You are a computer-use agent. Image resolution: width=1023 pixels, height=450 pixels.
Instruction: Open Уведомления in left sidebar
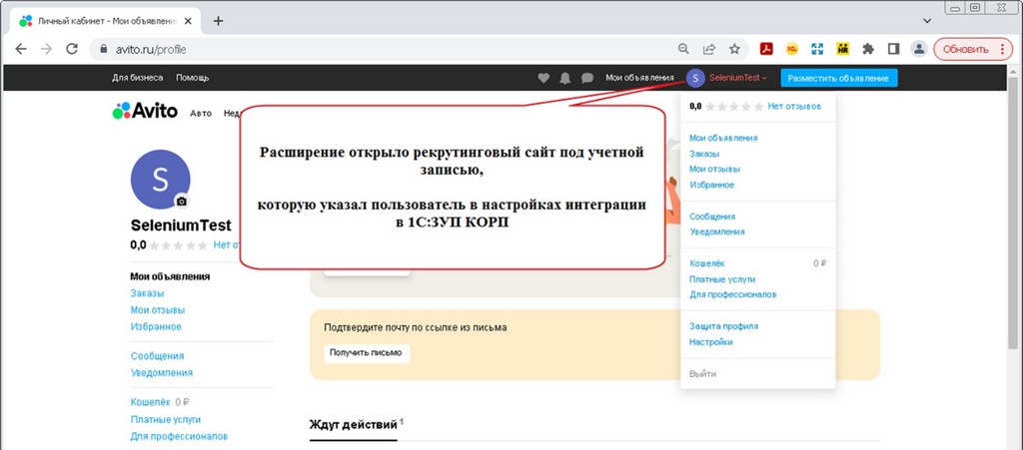coord(161,373)
